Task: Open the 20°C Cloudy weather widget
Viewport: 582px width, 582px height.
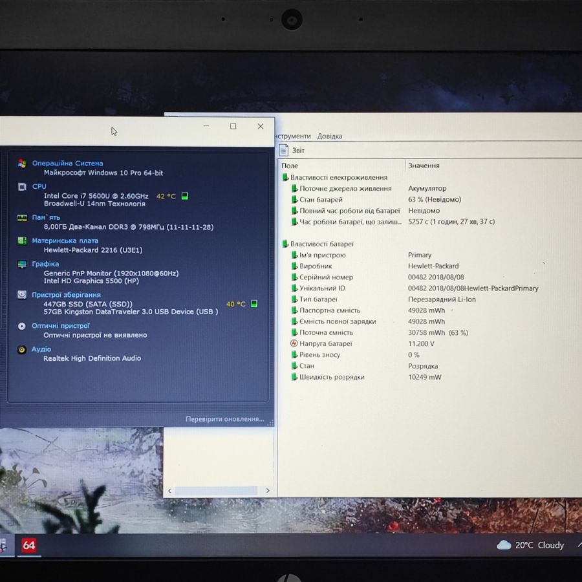Action: 531,545
